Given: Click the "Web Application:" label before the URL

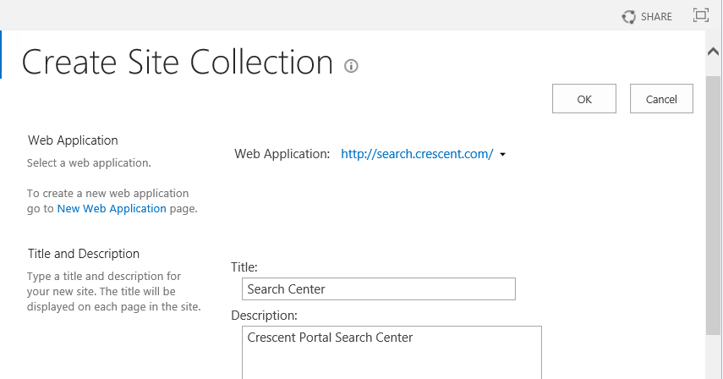Looking at the screenshot, I should tap(282, 154).
